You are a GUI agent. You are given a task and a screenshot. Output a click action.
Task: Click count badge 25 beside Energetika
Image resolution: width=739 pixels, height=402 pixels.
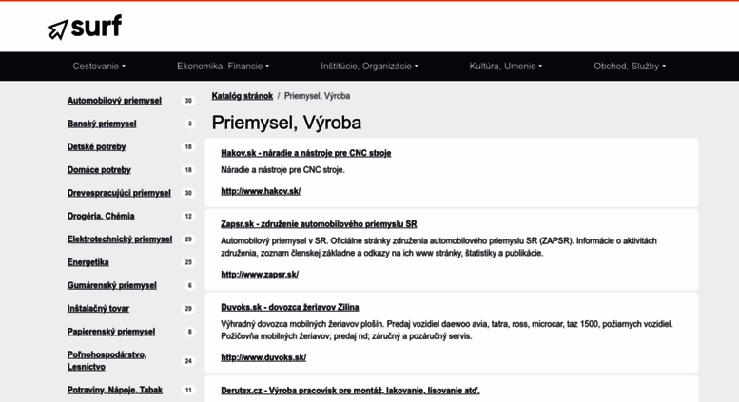pyautogui.click(x=188, y=262)
